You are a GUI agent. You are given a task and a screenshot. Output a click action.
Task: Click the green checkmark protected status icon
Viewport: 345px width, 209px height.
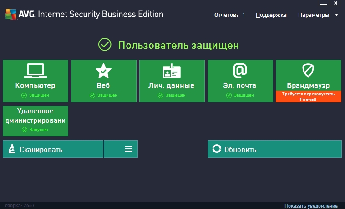click(x=105, y=45)
